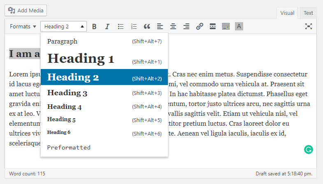323x184 pixels.
Task: Click the 'Word count: 115' status text
Action: (x=27, y=174)
